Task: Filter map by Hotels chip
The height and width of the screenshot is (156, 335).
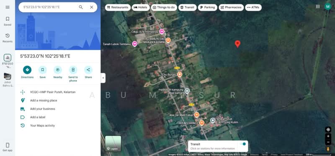Action: click(141, 7)
